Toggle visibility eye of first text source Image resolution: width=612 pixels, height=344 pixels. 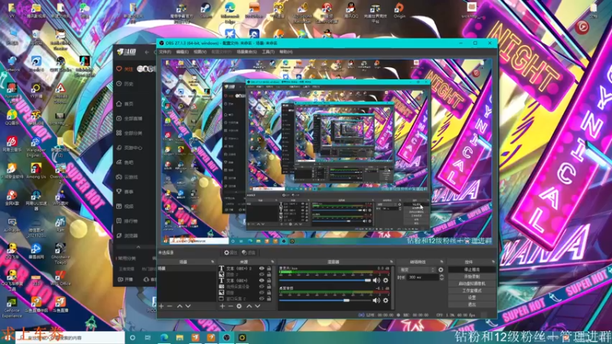[x=262, y=269]
